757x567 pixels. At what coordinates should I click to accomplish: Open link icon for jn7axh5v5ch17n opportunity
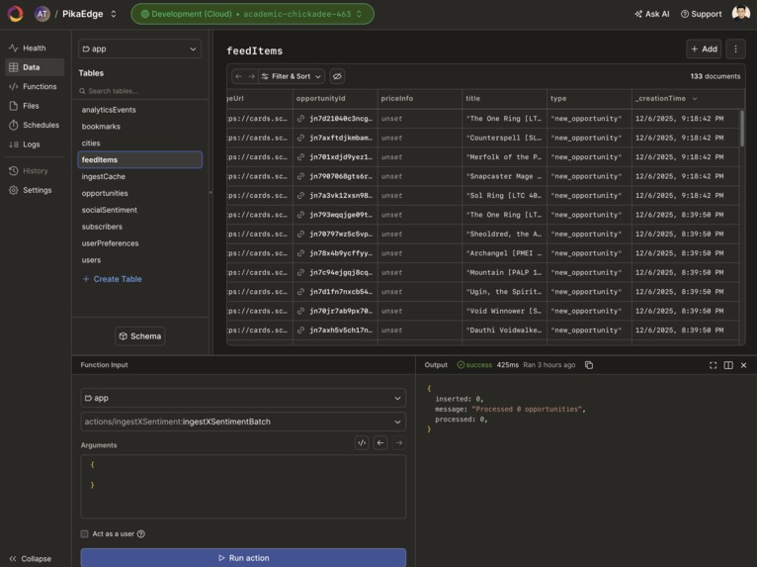[300, 331]
